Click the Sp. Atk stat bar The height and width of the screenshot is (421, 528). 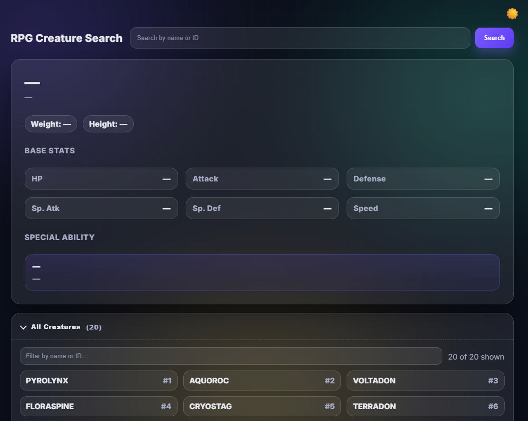(101, 208)
